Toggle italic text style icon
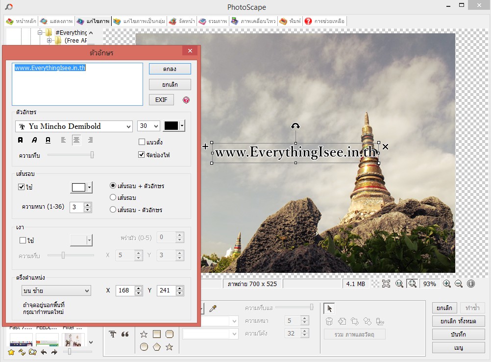491x362 pixels. [34, 140]
